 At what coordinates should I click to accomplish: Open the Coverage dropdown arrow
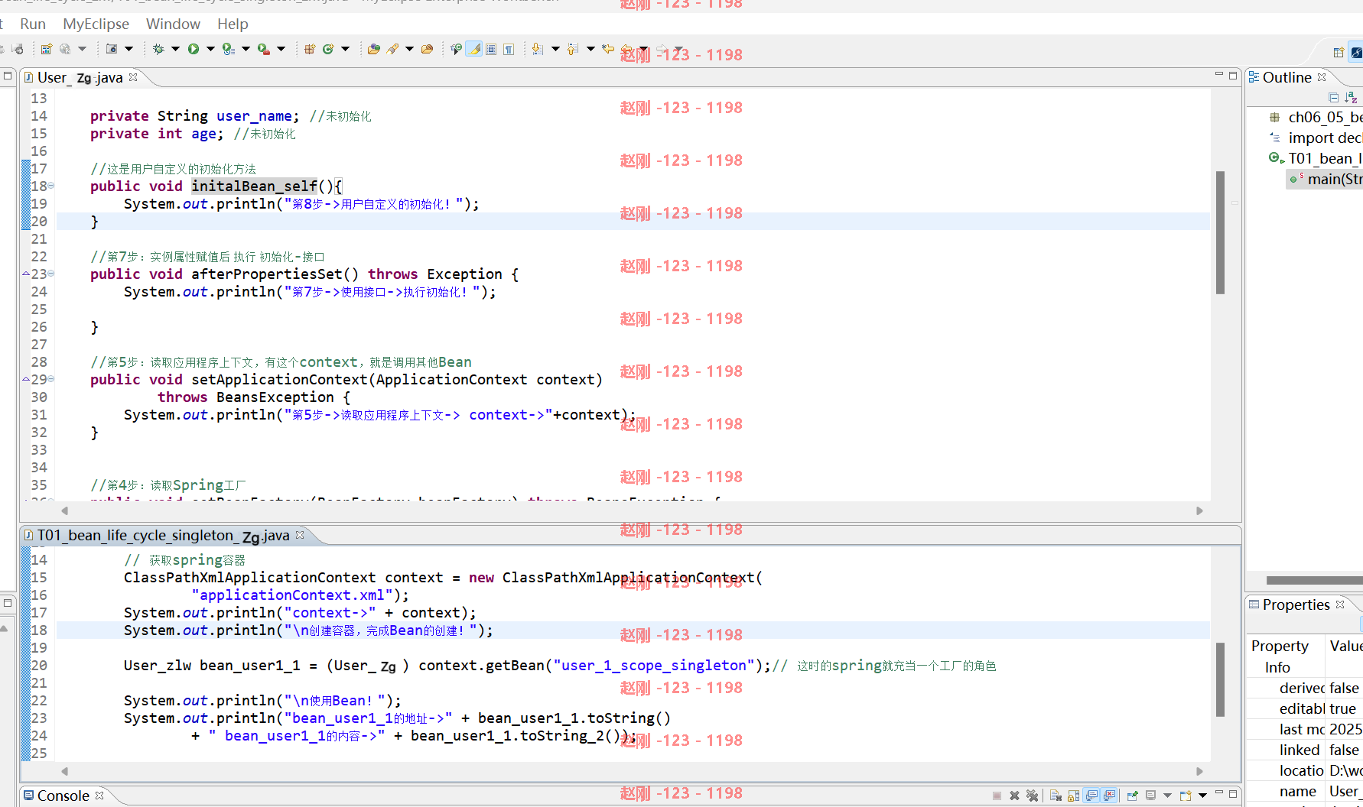246,49
